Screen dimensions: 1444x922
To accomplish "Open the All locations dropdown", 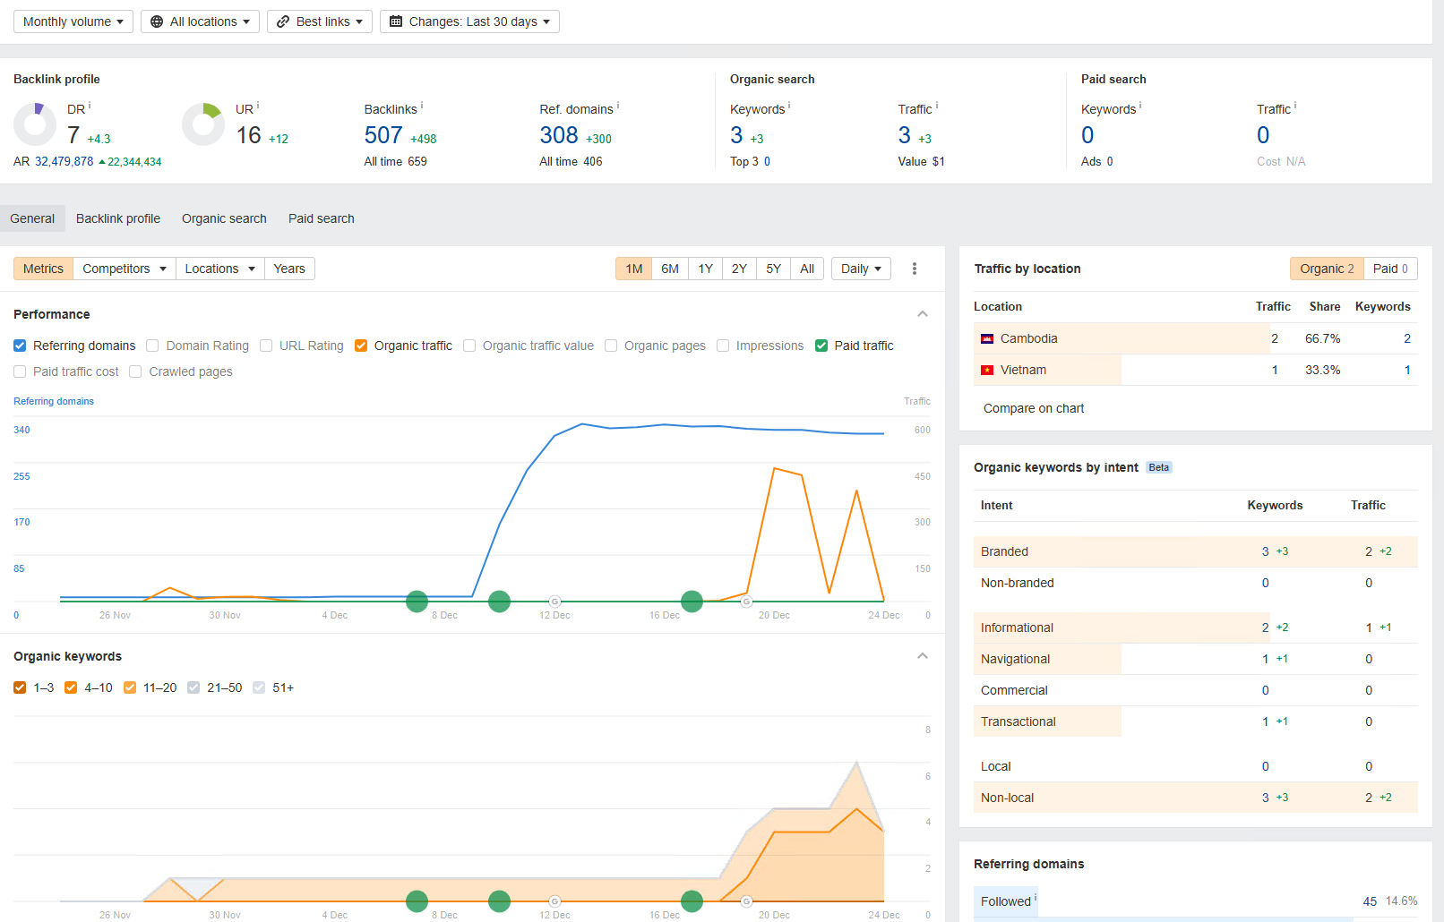I will point(200,21).
